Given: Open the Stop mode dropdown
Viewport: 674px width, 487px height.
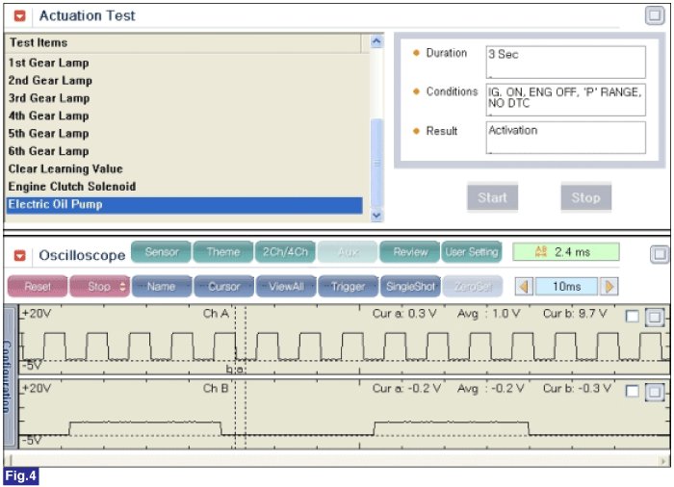Looking at the screenshot, I should [x=108, y=287].
